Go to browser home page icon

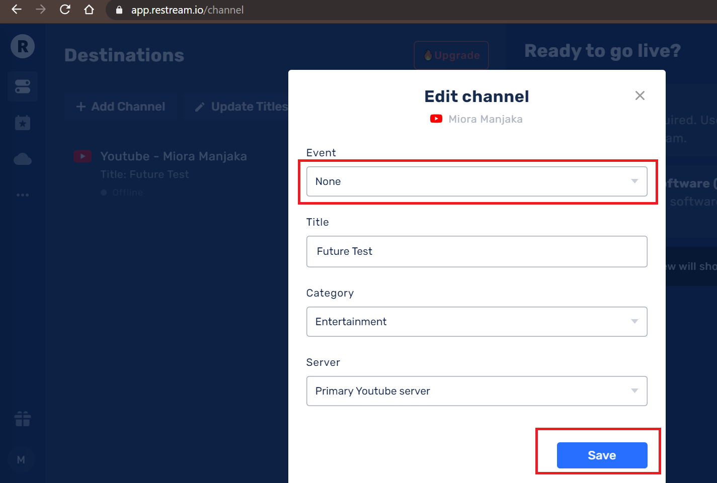coord(89,10)
